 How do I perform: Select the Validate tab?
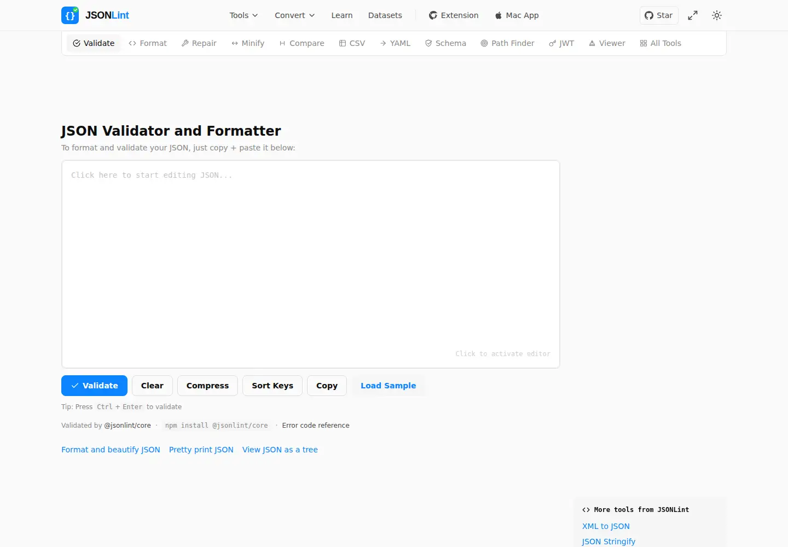(94, 43)
